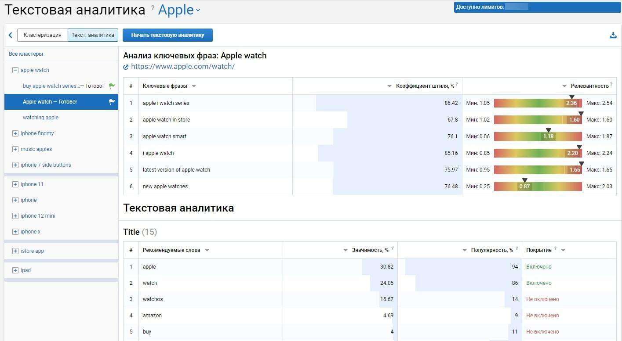The image size is (622, 341).
Task: Open the Релевантность column sort arrow
Action: pyautogui.click(x=564, y=86)
